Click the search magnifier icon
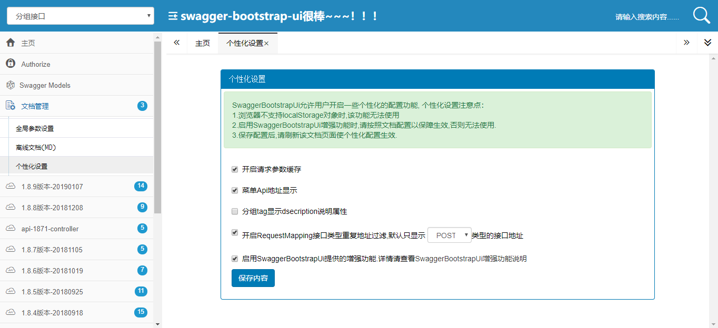This screenshot has width=718, height=328. click(x=701, y=16)
